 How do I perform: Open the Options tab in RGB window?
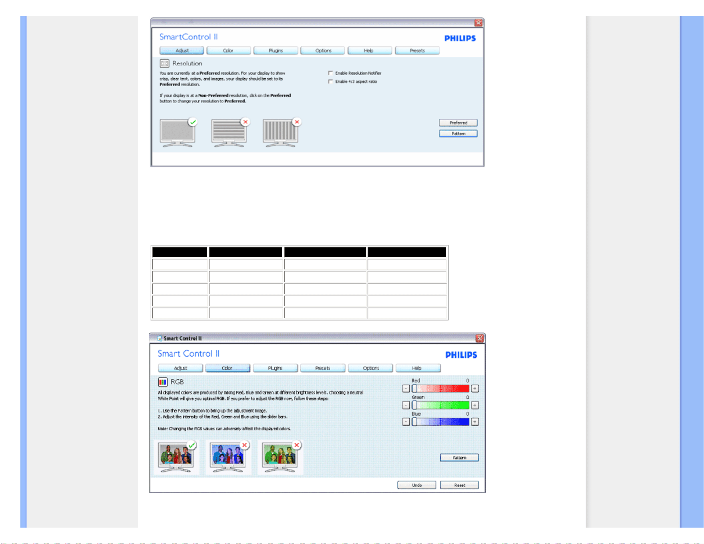click(x=371, y=368)
